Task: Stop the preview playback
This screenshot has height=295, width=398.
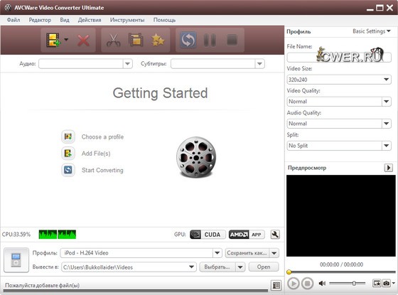Action: click(307, 283)
